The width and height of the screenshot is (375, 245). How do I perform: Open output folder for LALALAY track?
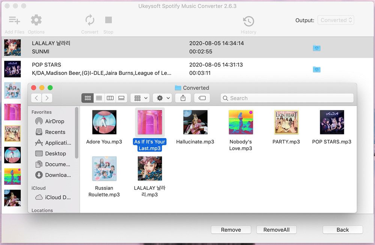point(316,48)
